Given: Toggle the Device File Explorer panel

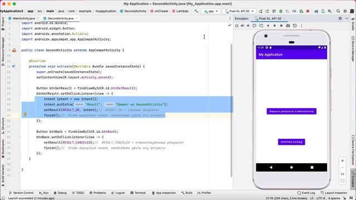Looking at the screenshot, I should (x=353, y=151).
